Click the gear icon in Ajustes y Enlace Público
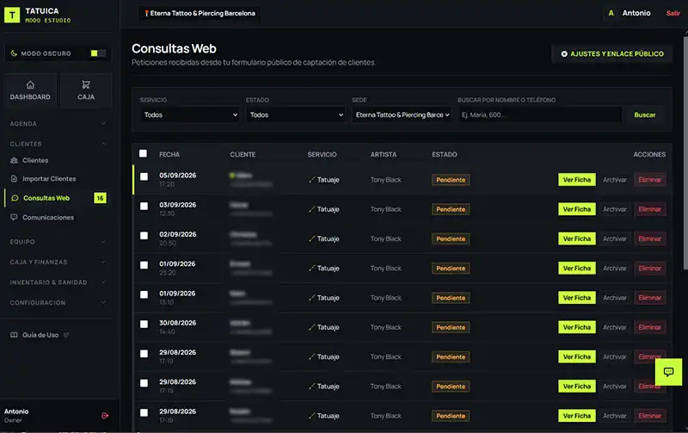This screenshot has height=433, width=688. (x=564, y=53)
